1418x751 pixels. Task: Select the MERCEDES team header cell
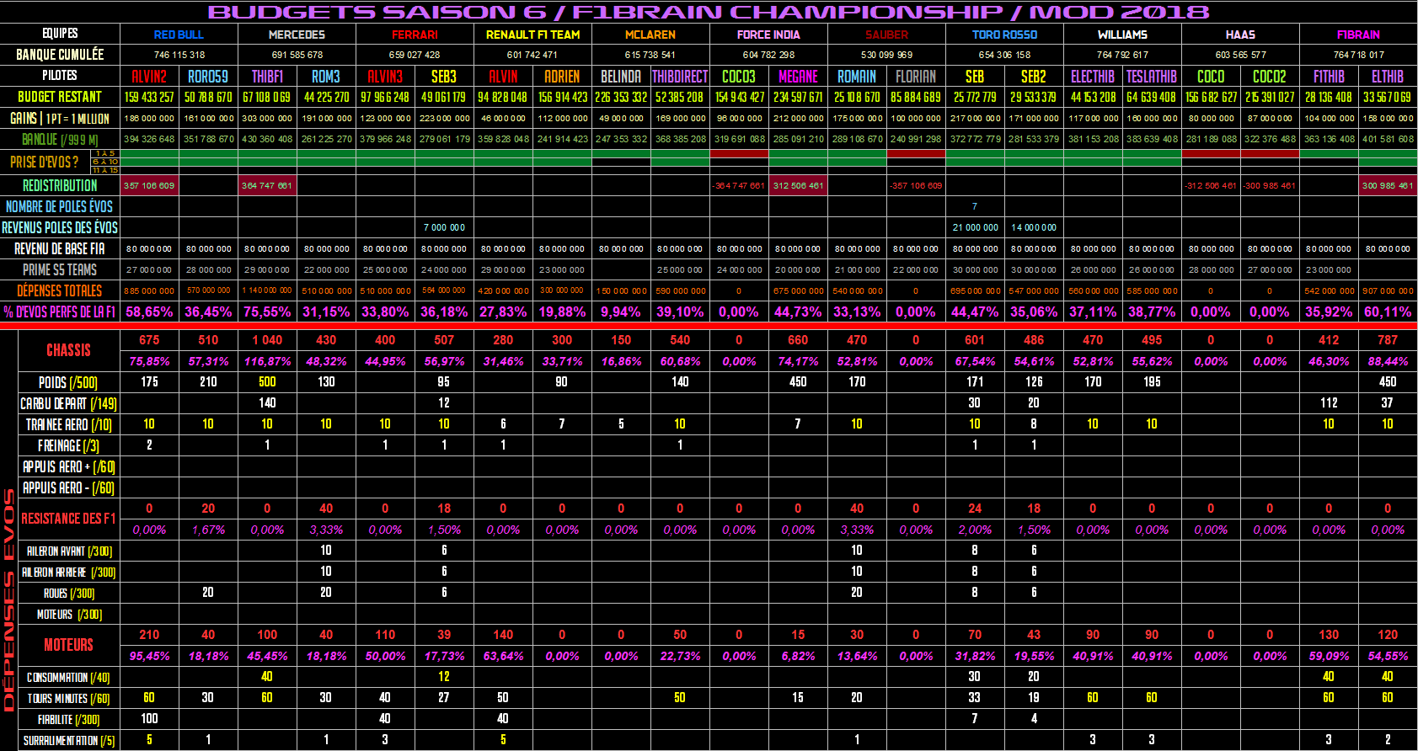(x=297, y=35)
